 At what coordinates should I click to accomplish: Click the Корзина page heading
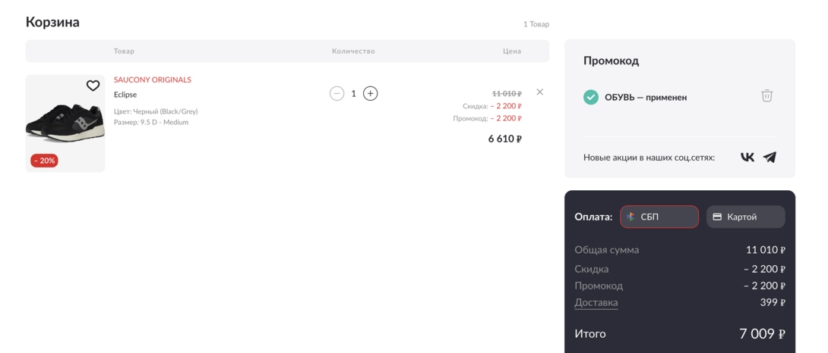click(52, 22)
